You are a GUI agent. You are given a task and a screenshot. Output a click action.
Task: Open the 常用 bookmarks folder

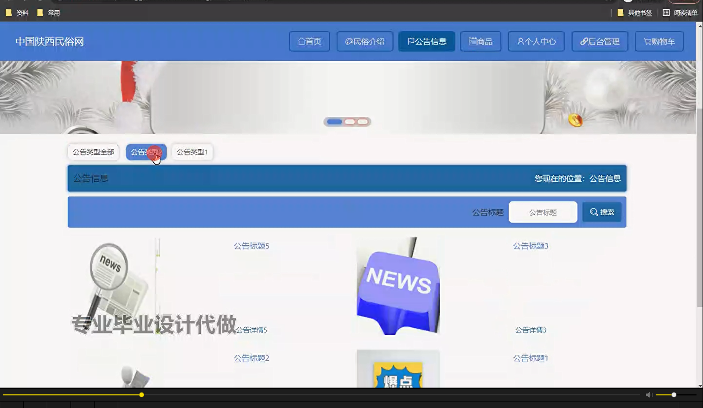(x=49, y=13)
